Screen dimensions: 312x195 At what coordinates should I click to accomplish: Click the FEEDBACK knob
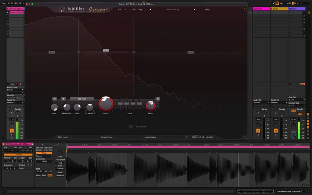[x=67, y=107]
